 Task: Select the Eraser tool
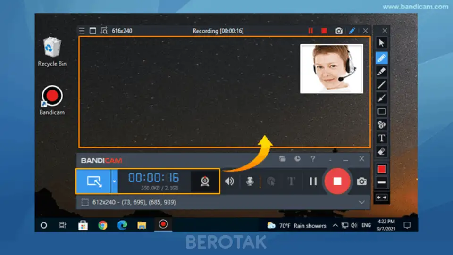coord(381,151)
